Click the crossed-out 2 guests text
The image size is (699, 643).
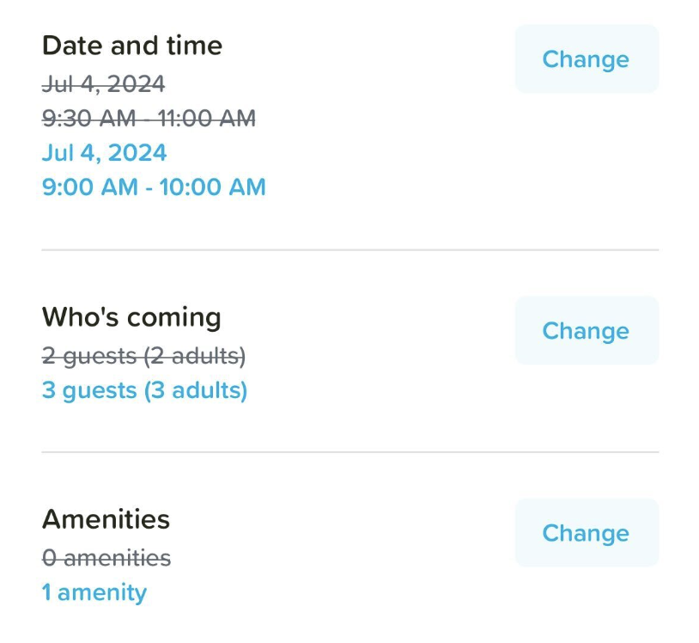pyautogui.click(x=89, y=355)
